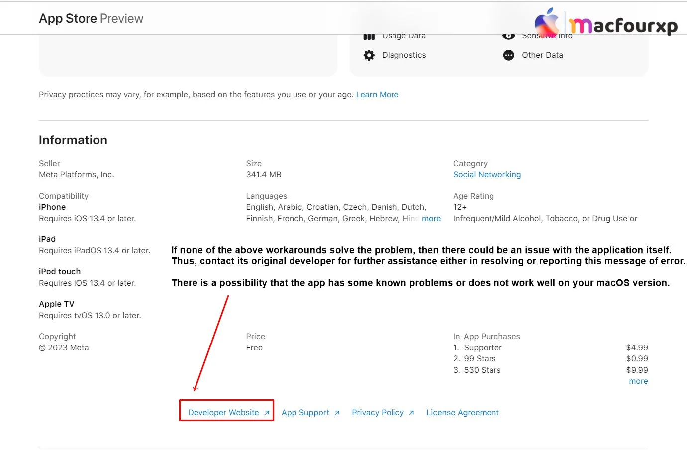687x460 pixels.
Task: Click the Other Data ellipsis icon
Action: tap(508, 55)
